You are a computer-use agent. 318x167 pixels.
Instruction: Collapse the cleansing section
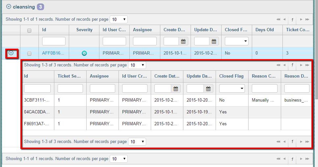9,7
